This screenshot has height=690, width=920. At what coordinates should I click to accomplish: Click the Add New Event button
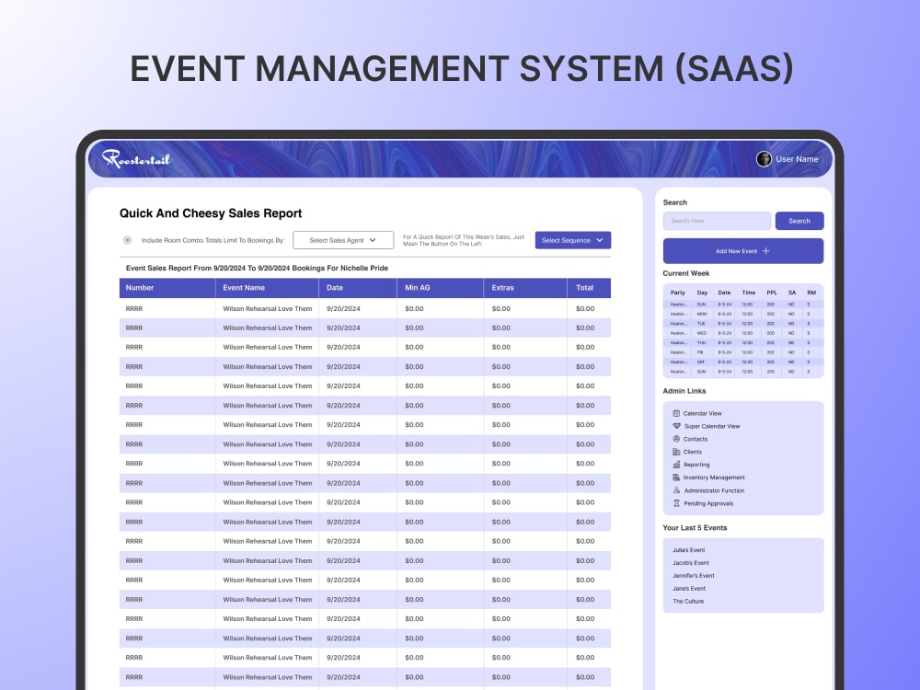742,251
